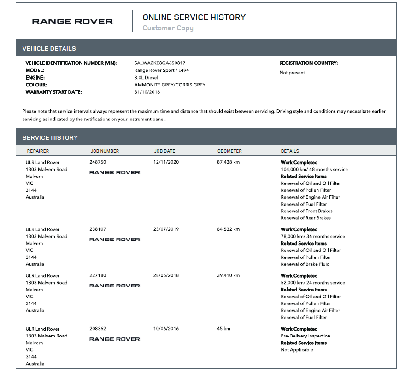
Task: Click Range Rover logo under job number 208362
Action: tap(114, 339)
